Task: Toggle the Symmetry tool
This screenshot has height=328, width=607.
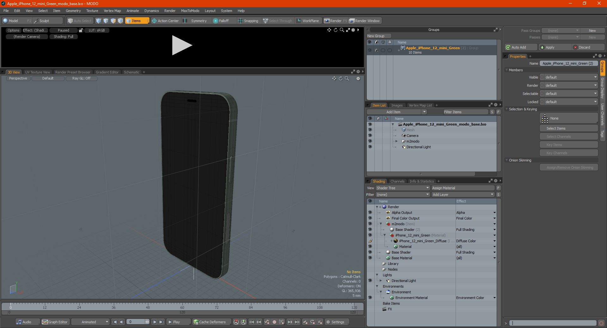Action: 195,21
